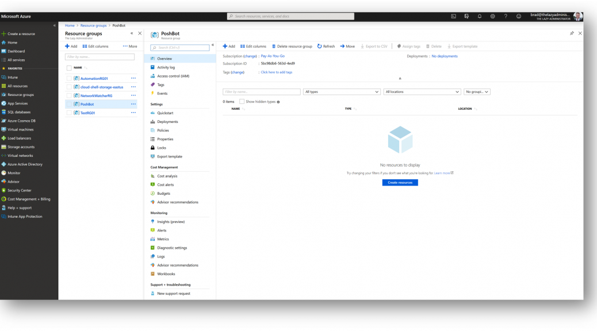Click Add in Resource groups panel
The image size is (597, 331).
pos(71,47)
